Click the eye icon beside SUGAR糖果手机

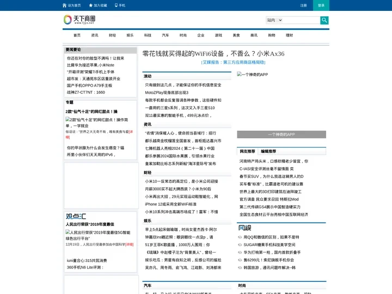point(240,245)
